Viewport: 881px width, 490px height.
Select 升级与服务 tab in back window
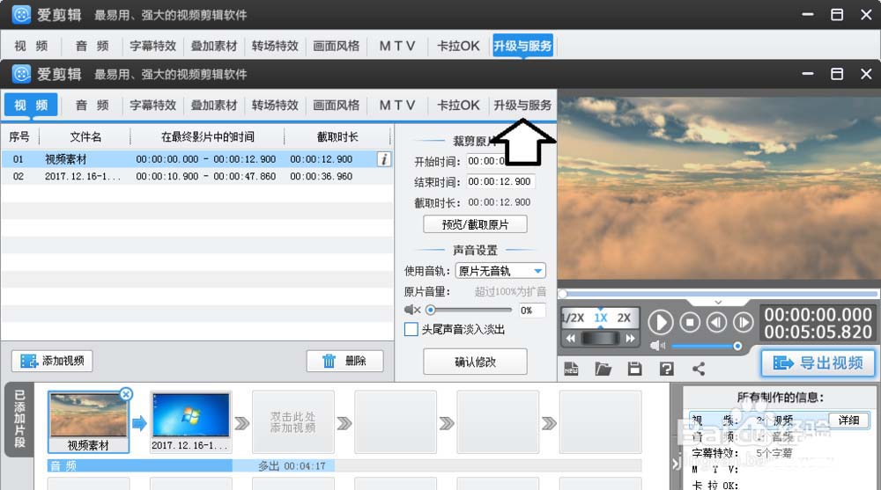click(522, 46)
